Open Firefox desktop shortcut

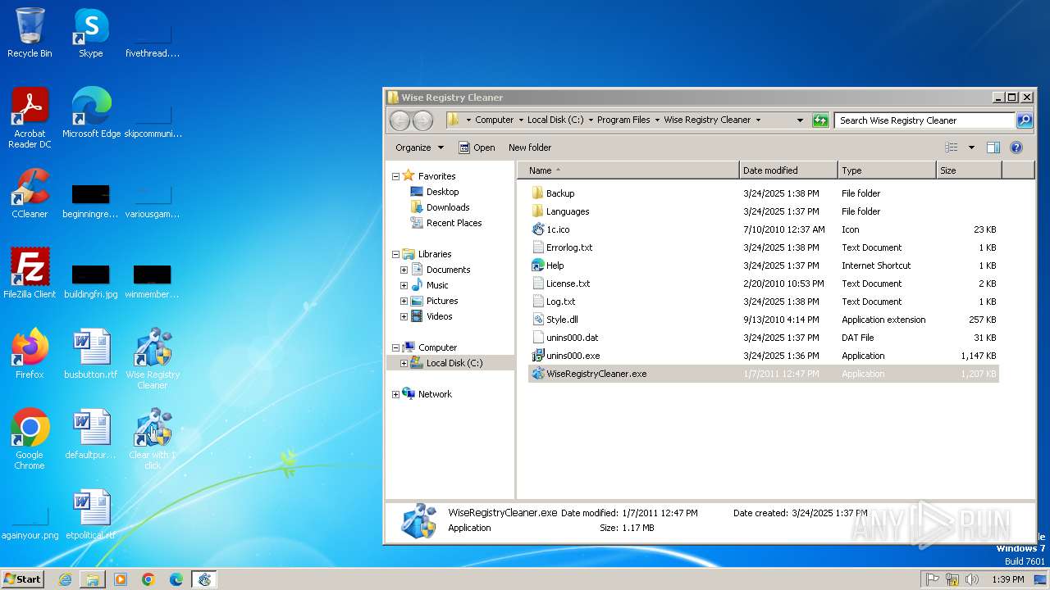pos(30,354)
